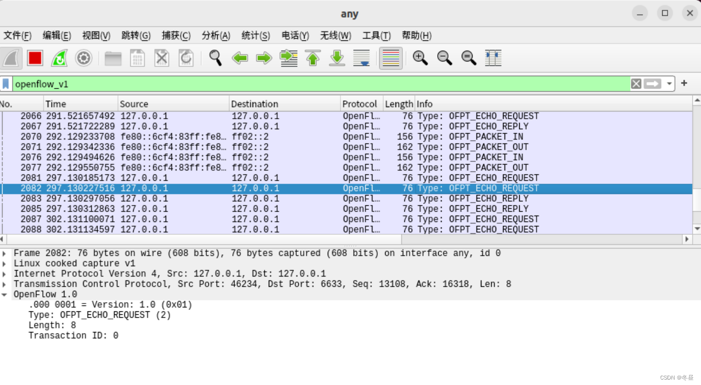Go to specified packet icon
This screenshot has height=385, width=701.
[288, 58]
